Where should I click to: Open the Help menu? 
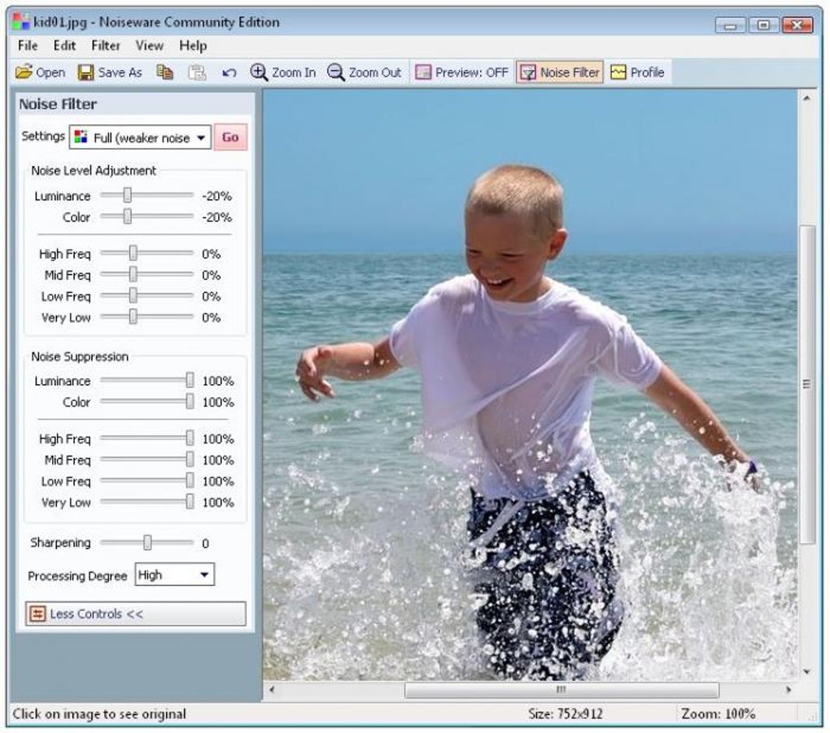[x=193, y=46]
